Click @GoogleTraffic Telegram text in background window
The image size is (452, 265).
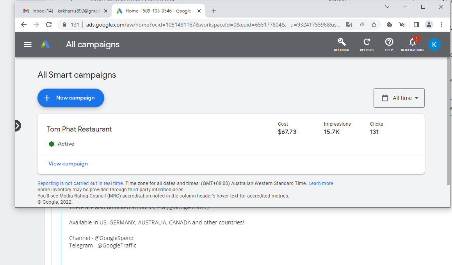[117, 245]
